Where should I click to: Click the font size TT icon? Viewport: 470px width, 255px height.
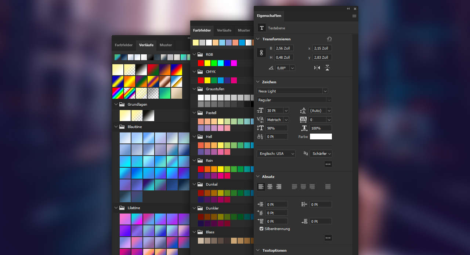coord(260,110)
